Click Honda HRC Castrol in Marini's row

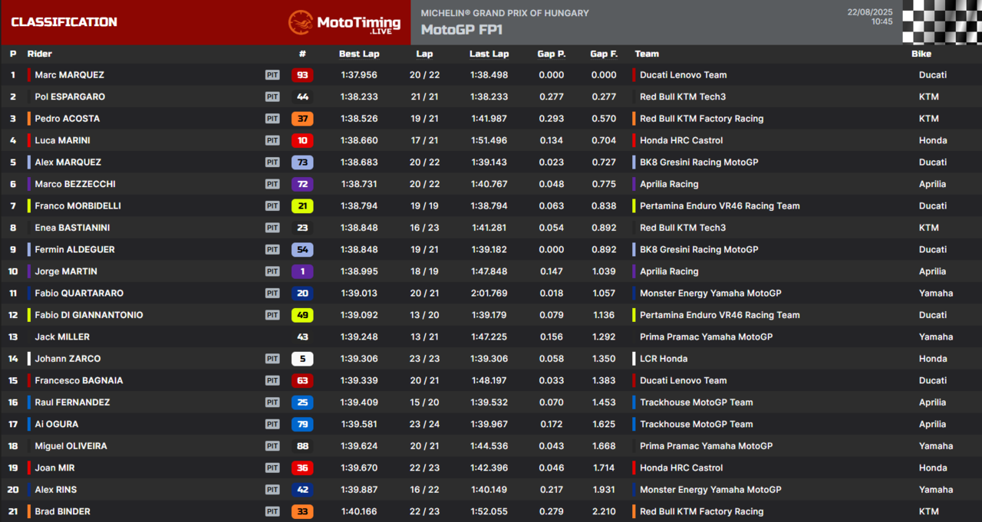(681, 140)
